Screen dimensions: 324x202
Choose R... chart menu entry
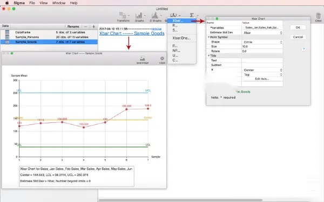[181, 25]
